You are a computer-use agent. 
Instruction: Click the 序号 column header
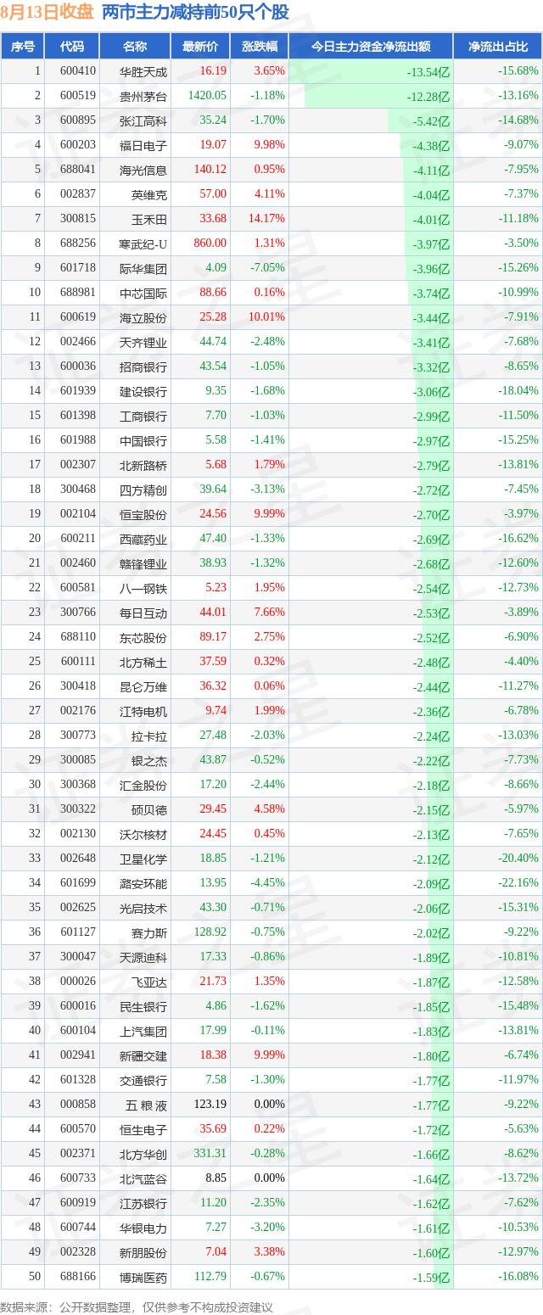(x=23, y=47)
